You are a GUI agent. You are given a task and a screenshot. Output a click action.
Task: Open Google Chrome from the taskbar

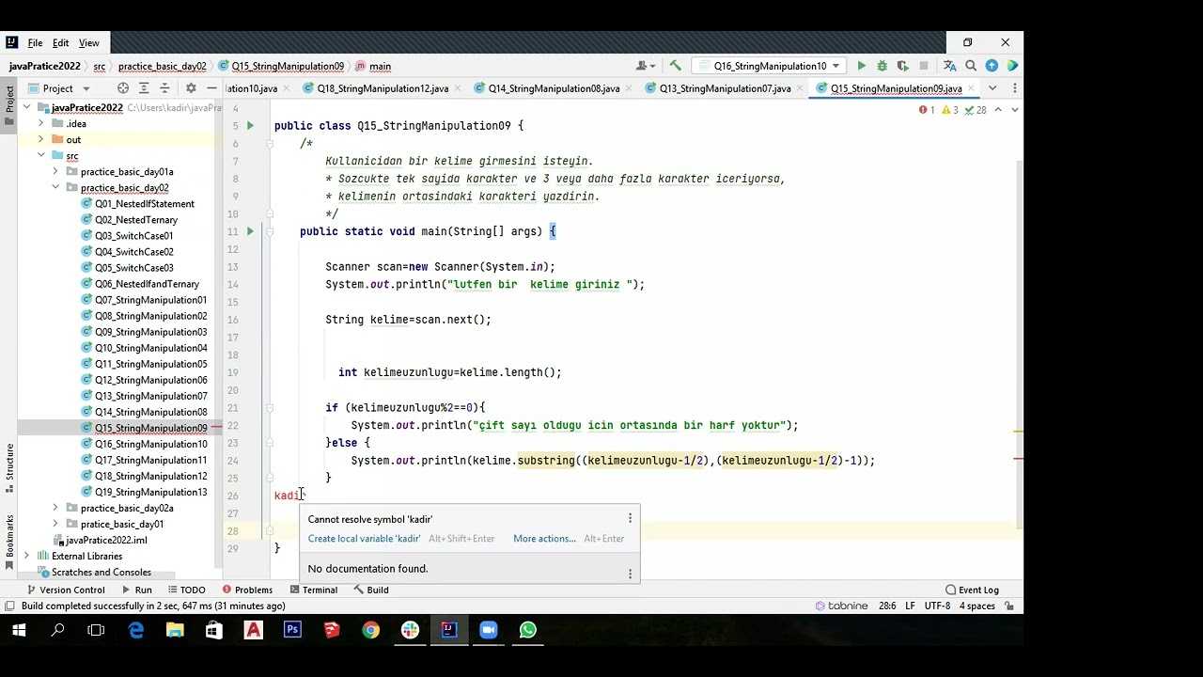[371, 630]
